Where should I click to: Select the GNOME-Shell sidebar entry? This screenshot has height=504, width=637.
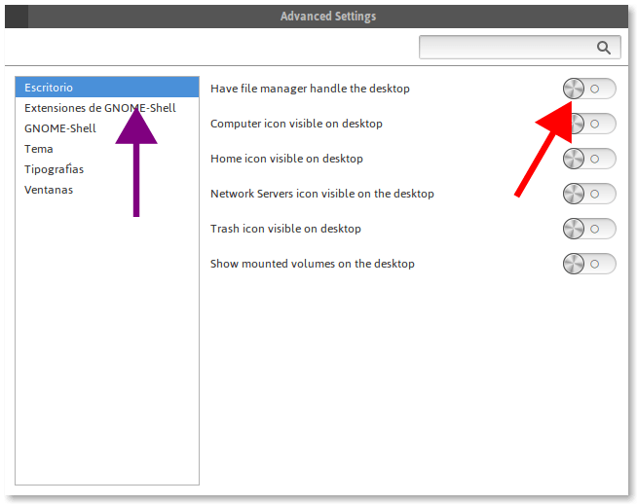coord(60,128)
